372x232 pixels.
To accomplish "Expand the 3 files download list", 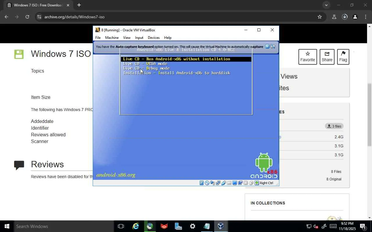I will (334, 126).
